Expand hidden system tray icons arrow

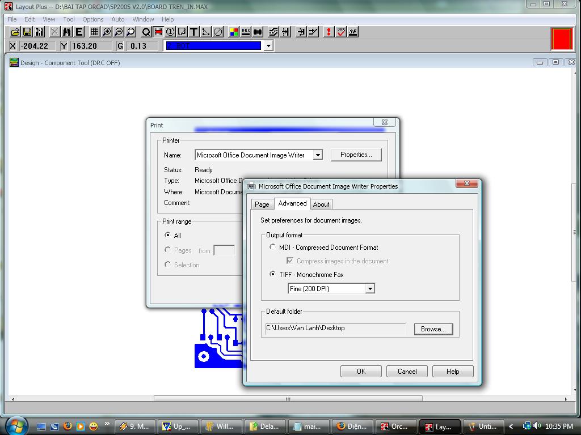pyautogui.click(x=511, y=426)
